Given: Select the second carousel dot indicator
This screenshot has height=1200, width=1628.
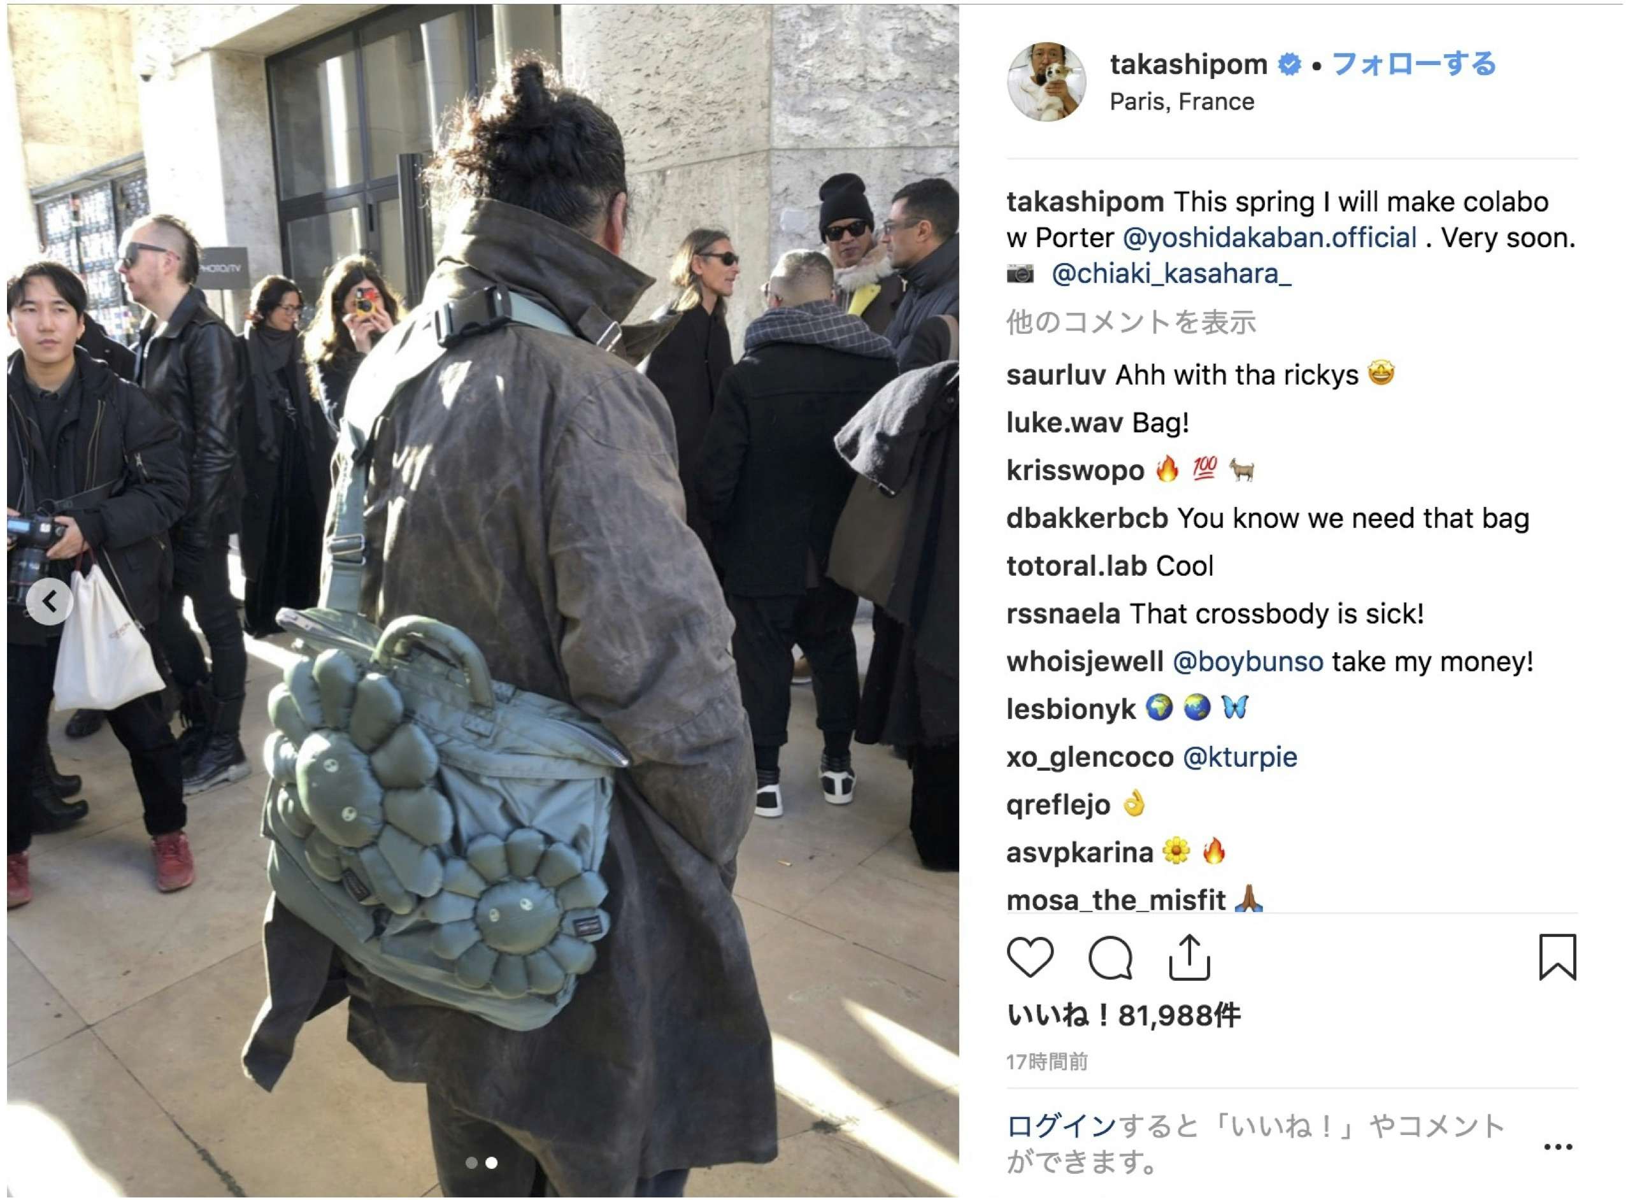Looking at the screenshot, I should click(x=492, y=1163).
